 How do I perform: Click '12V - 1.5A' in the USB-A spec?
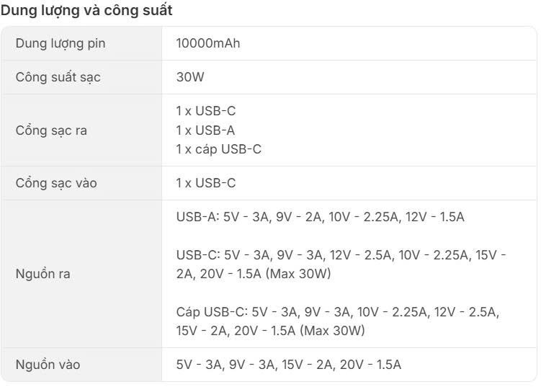point(434,217)
